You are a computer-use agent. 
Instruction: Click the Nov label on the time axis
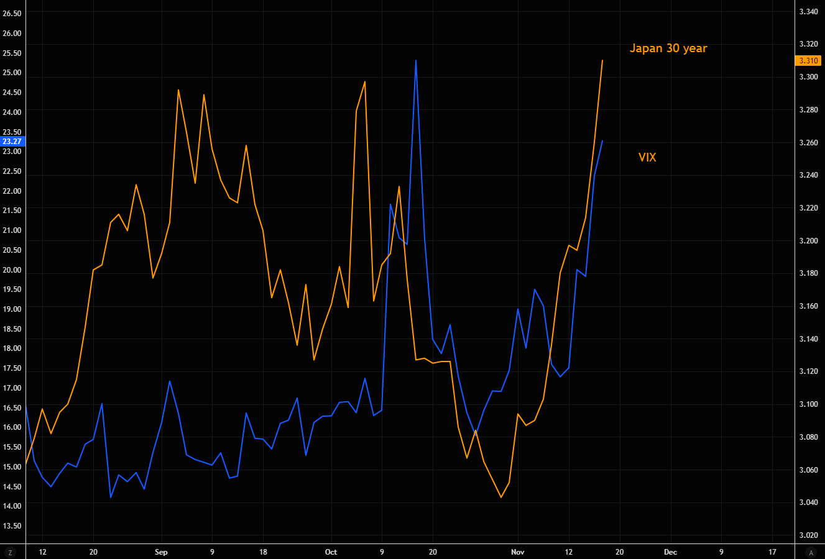point(517,552)
